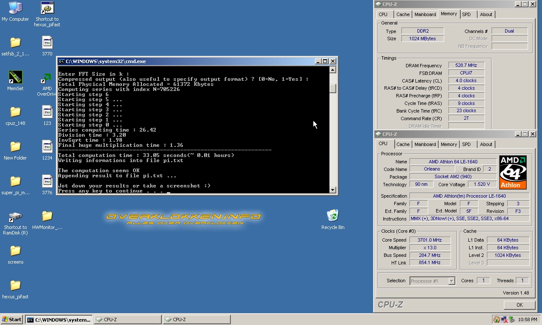Click the Command Rate 2T value
This screenshot has width=542, height=325.
click(466, 118)
